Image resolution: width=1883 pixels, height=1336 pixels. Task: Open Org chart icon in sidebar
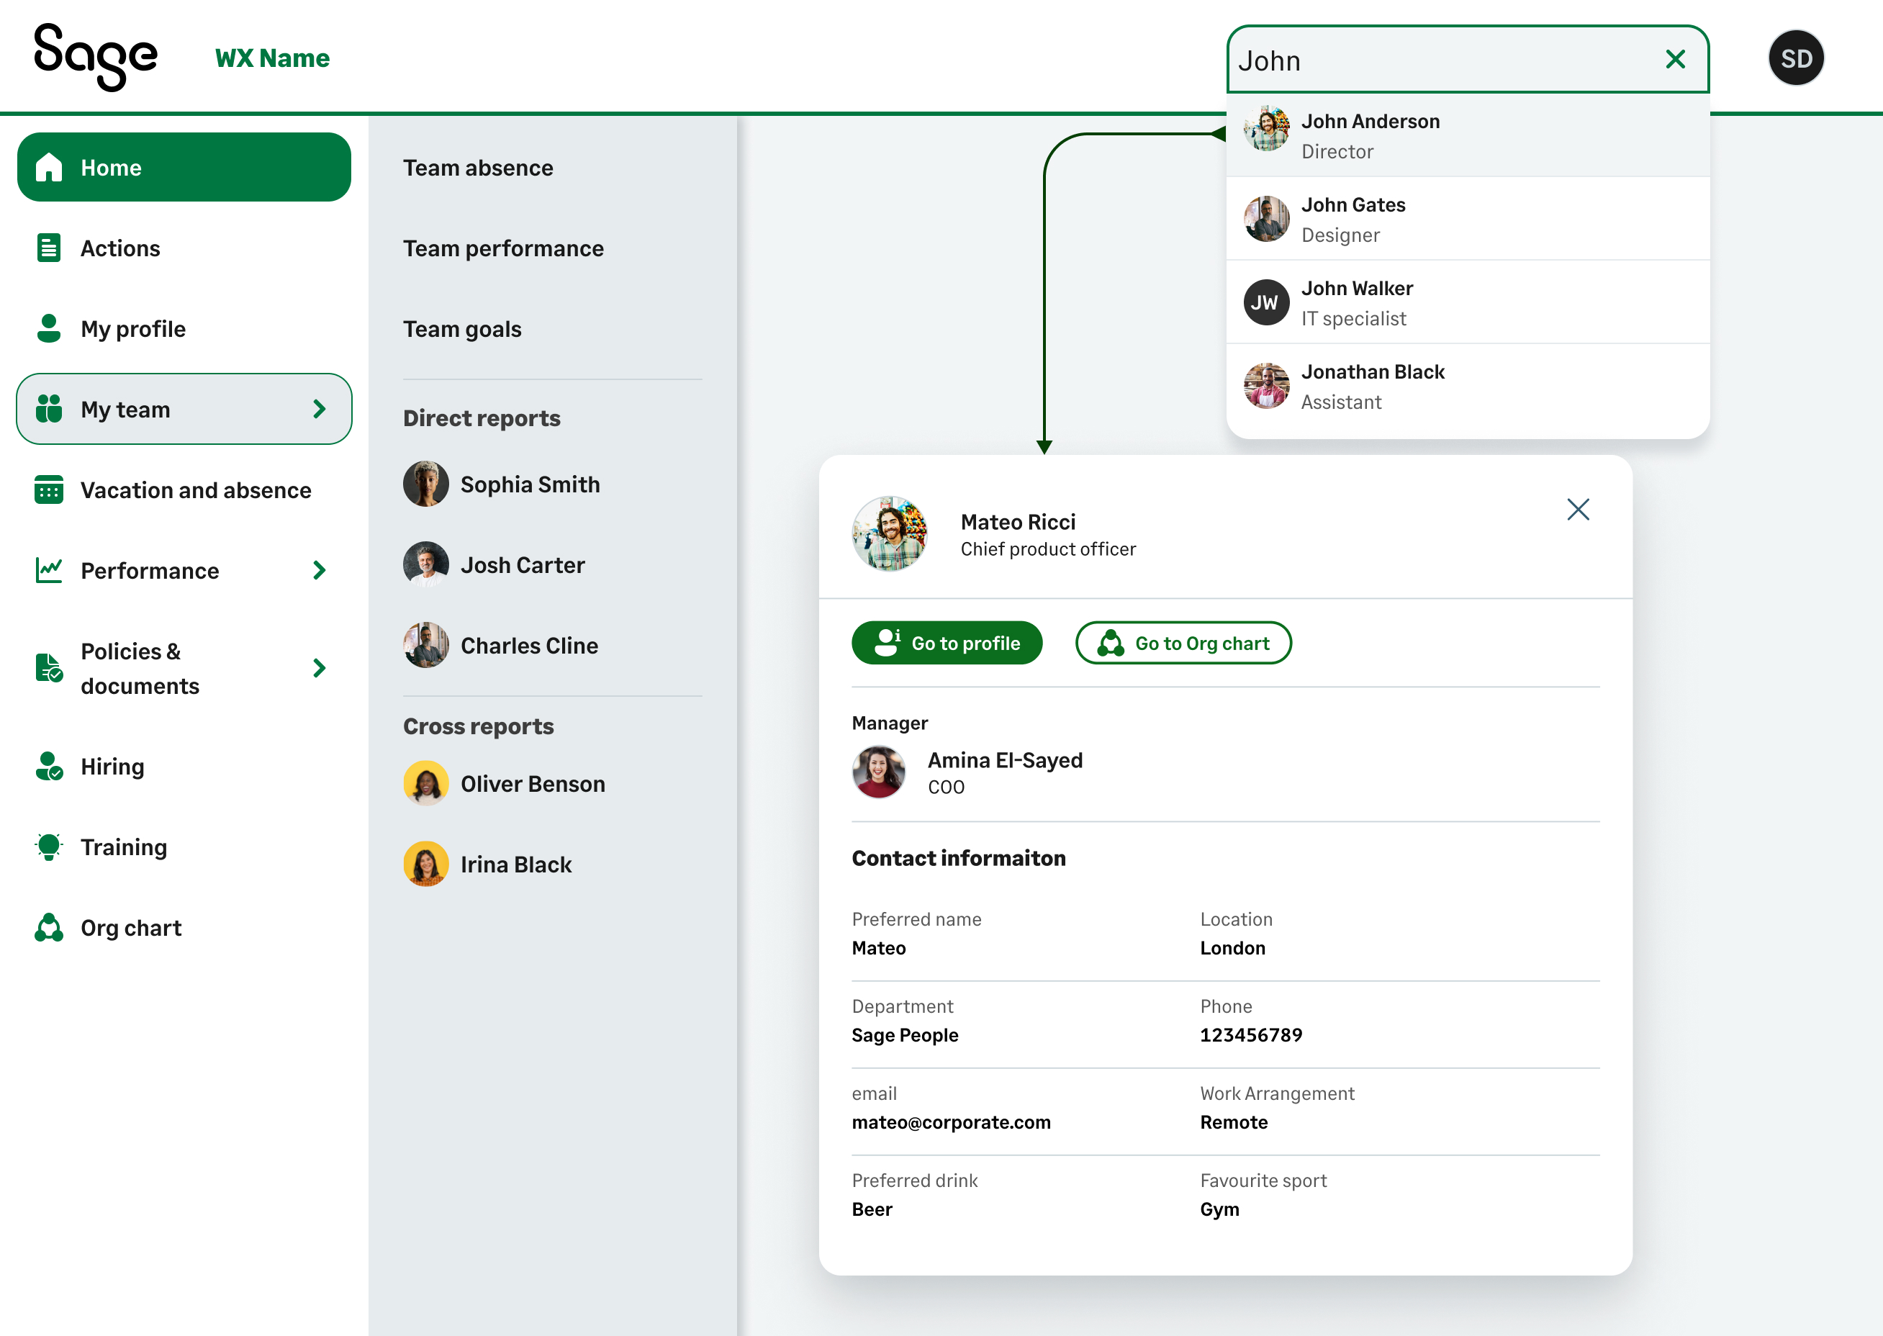48,928
